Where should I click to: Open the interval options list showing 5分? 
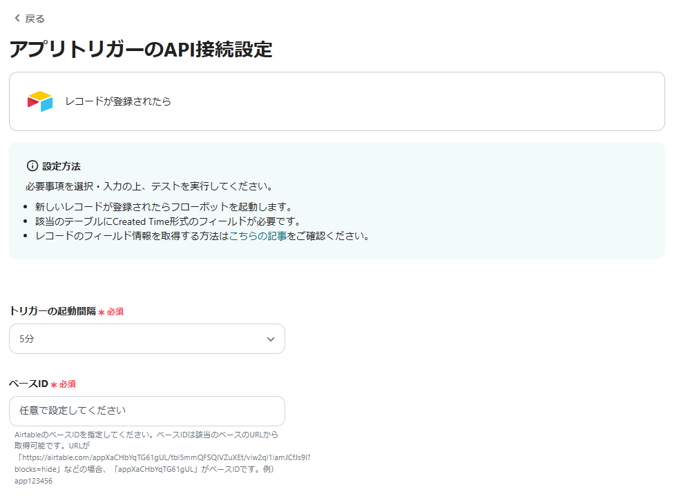(x=146, y=339)
